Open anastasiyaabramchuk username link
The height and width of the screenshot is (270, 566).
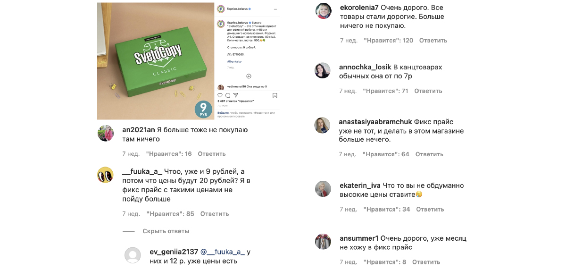tap(375, 122)
